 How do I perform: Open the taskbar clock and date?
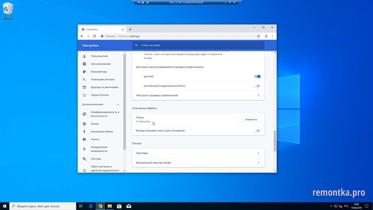(356, 206)
